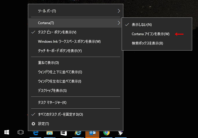Viewport: 198px width, 138px height.
Task: Toggle すべてのタスク バーを固定する(O)
Action: (x=76, y=114)
